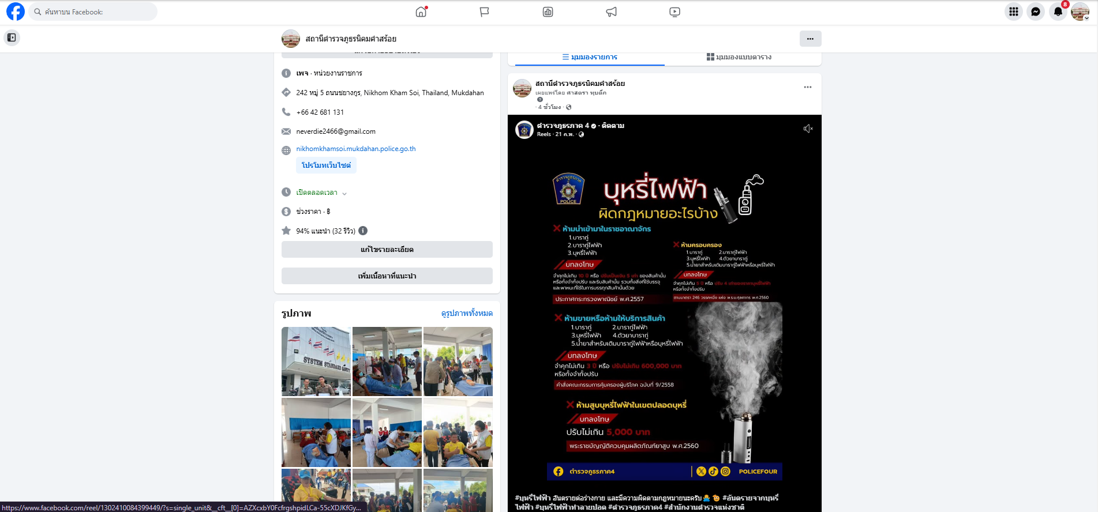
Task: Open the police station building photo
Action: click(316, 362)
